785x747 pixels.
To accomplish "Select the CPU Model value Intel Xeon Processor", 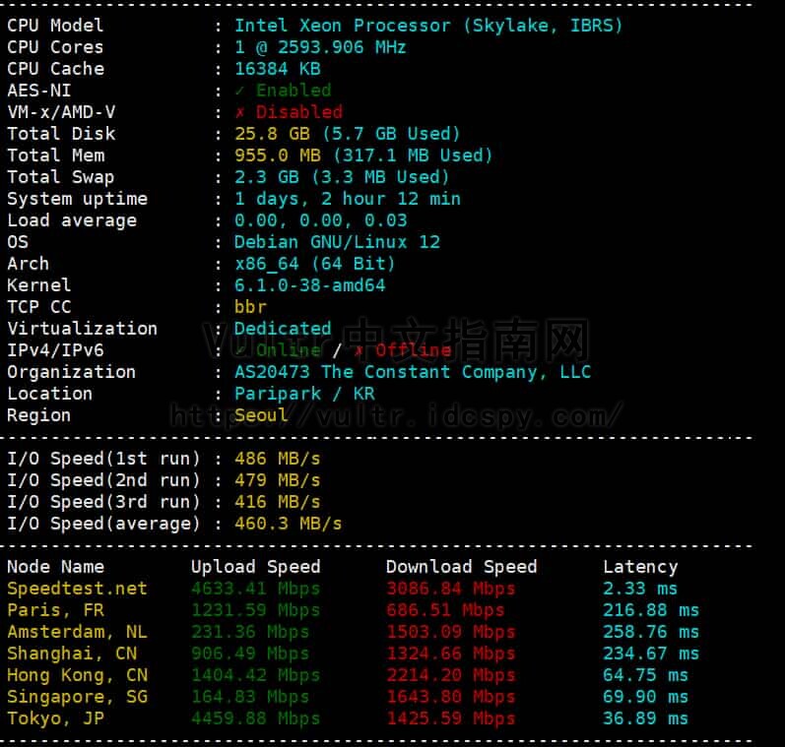I will click(x=428, y=26).
